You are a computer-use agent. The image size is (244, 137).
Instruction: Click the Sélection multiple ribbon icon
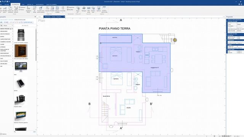pyautogui.click(x=57, y=10)
